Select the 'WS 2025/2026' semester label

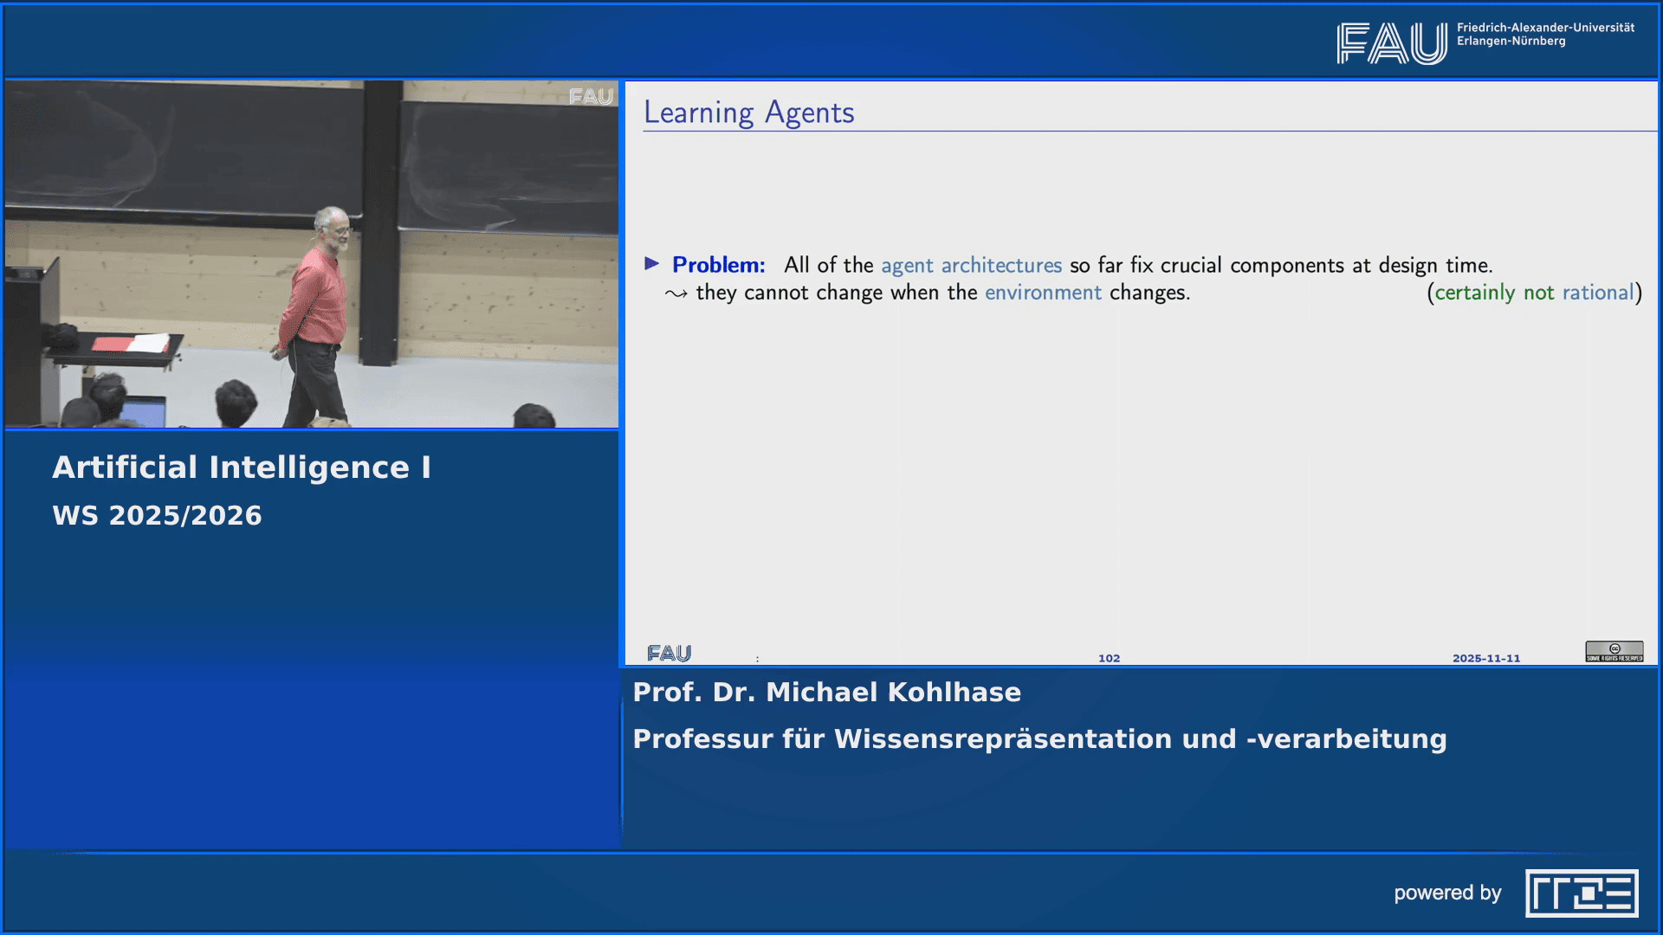158,514
